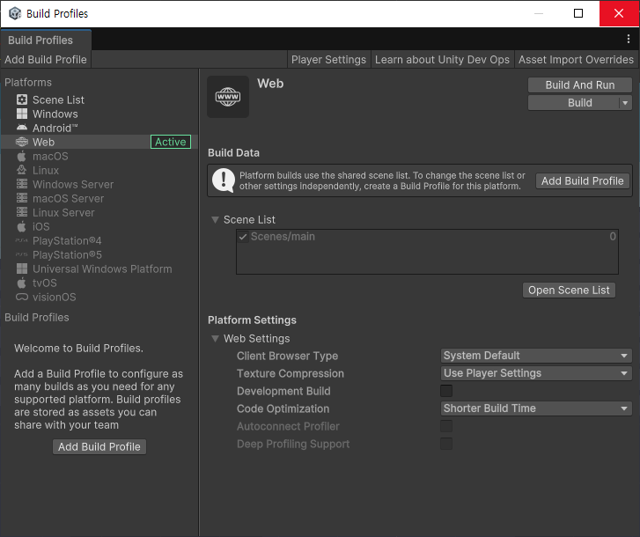Maximize the Build Profiles window
The width and height of the screenshot is (640, 537).
(578, 13)
